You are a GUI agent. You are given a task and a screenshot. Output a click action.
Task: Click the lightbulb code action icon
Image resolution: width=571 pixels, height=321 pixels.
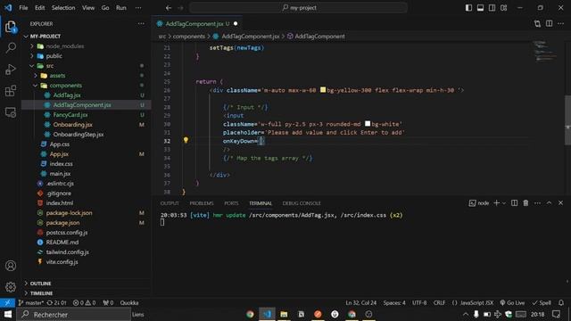[x=186, y=140]
